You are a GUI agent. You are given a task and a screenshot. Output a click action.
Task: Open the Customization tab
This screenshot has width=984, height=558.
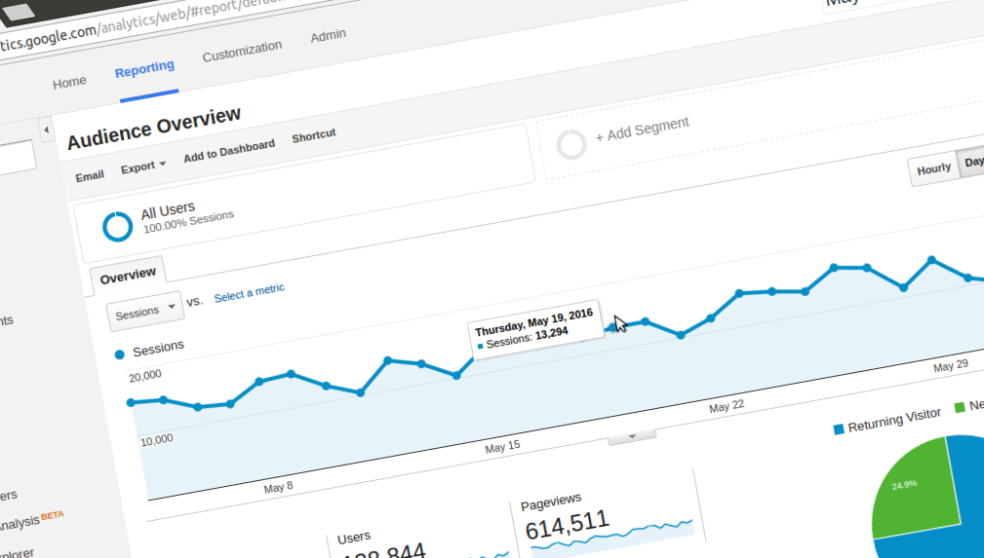click(242, 52)
